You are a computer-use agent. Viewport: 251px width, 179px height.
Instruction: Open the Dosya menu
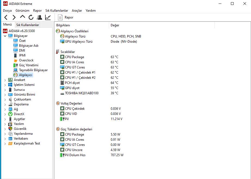pos(7,11)
